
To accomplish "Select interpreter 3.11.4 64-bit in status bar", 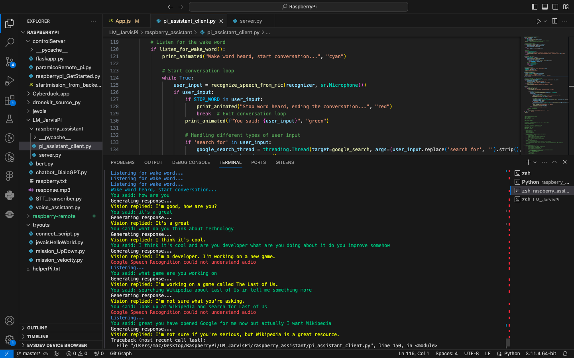I will (541, 354).
